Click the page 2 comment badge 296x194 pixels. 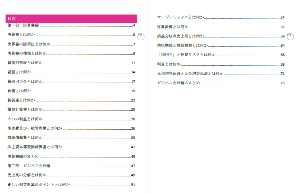pos(141,36)
